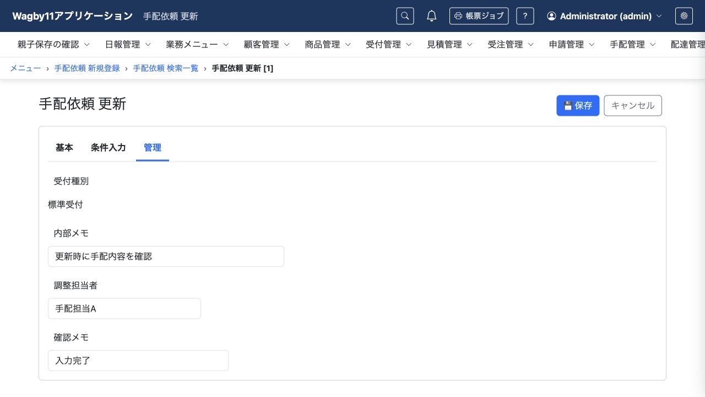705x397 pixels.
Task: Expand the 顧客管理 menu
Action: (267, 45)
